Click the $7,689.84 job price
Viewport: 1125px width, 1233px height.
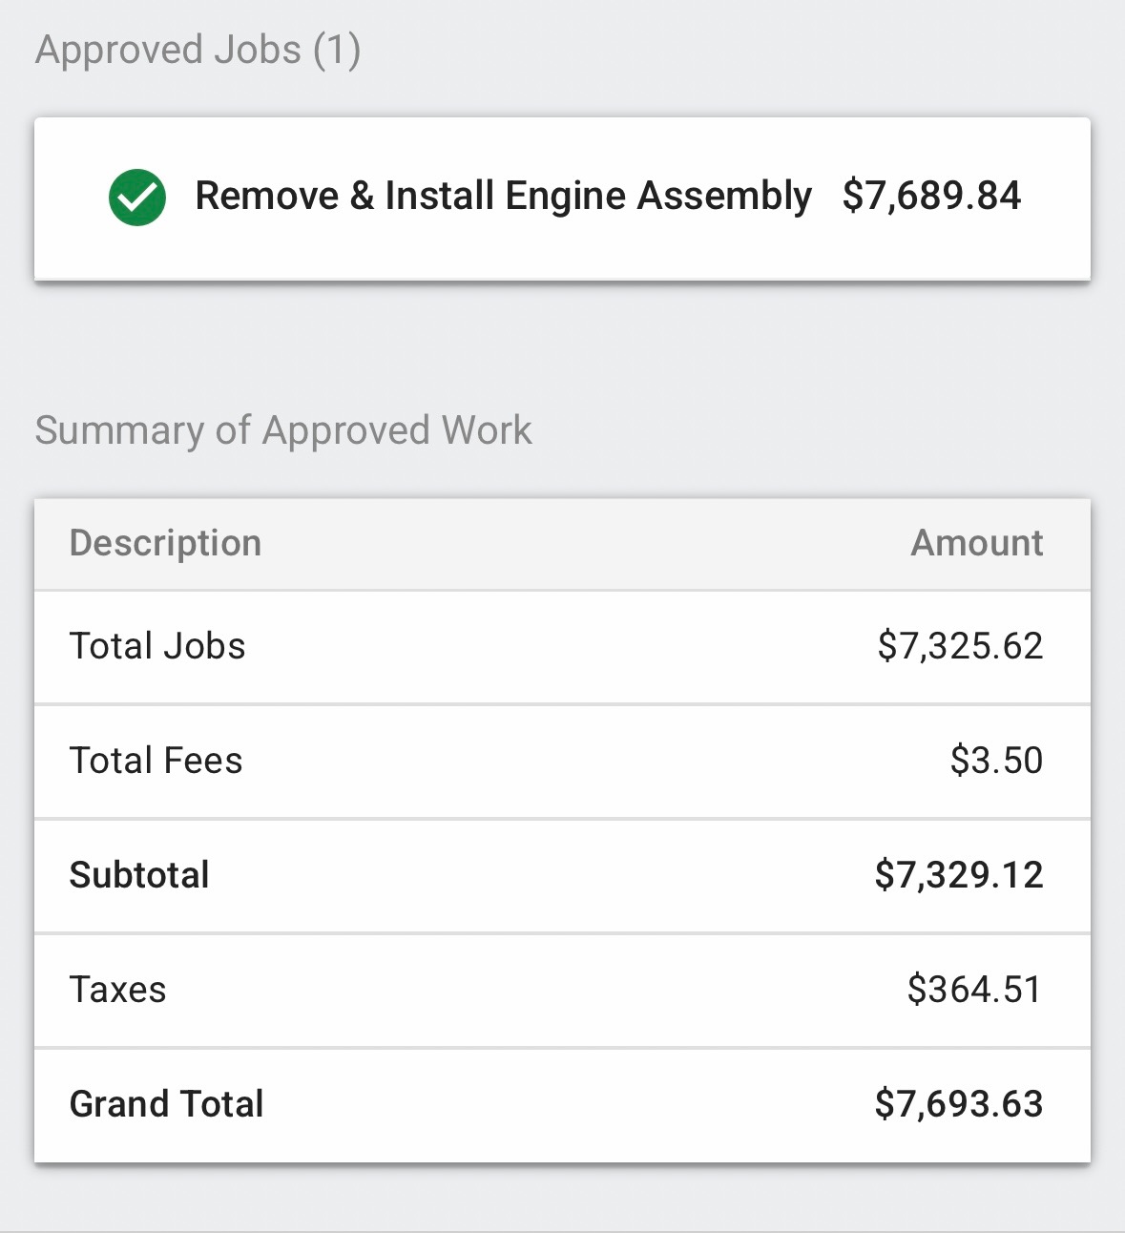click(x=931, y=197)
